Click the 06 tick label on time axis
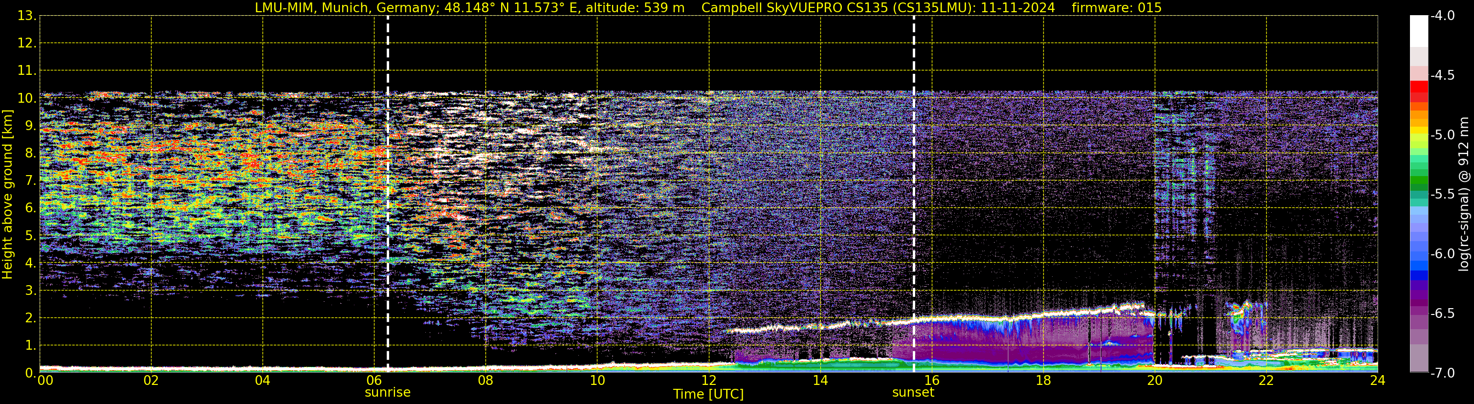1474x404 pixels. 374,381
